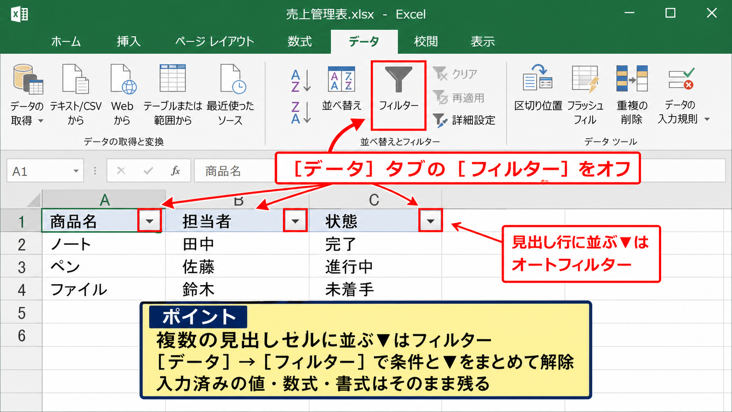Select cell containing 佐藤

click(237, 267)
